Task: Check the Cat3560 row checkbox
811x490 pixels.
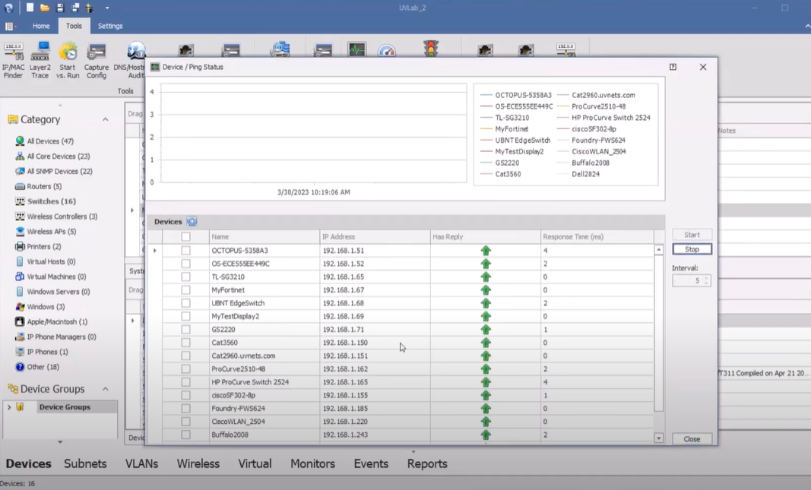Action: (185, 342)
